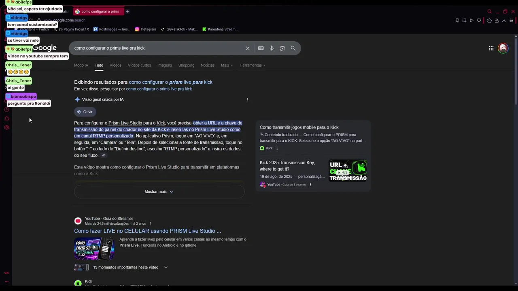518x291 pixels.
Task: Expand the Ferramentas dropdown
Action: [x=253, y=65]
